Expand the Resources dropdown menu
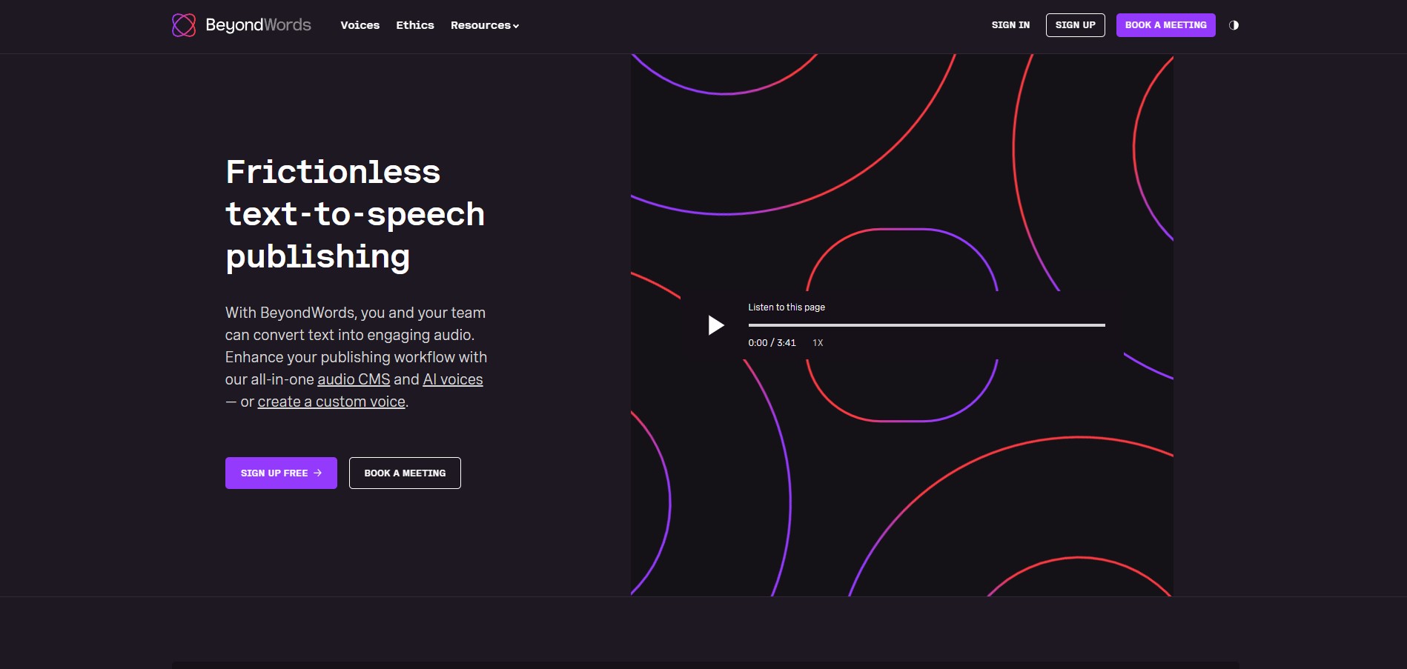Screen dimensions: 1407x669 pos(485,25)
